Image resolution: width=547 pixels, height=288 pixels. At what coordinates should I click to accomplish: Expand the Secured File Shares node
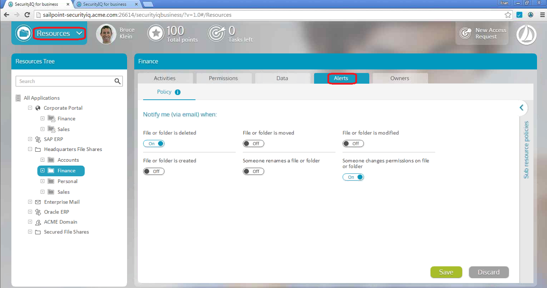point(30,232)
